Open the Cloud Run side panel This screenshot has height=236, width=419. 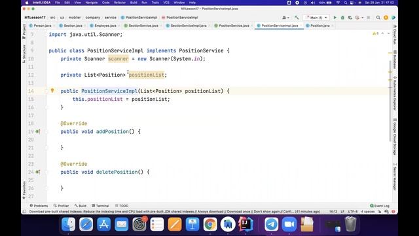pyautogui.click(x=395, y=35)
